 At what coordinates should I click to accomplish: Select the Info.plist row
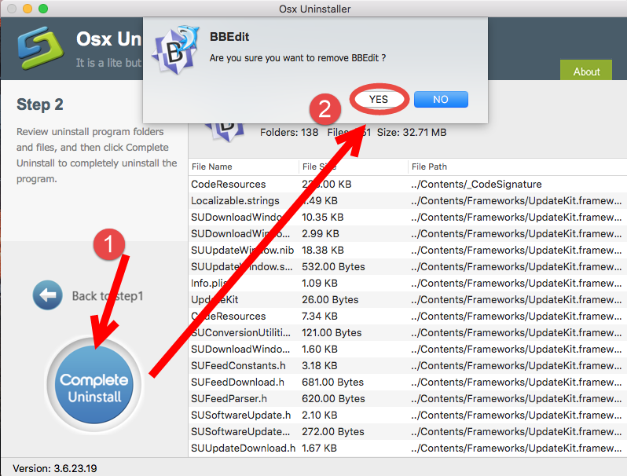(x=408, y=283)
